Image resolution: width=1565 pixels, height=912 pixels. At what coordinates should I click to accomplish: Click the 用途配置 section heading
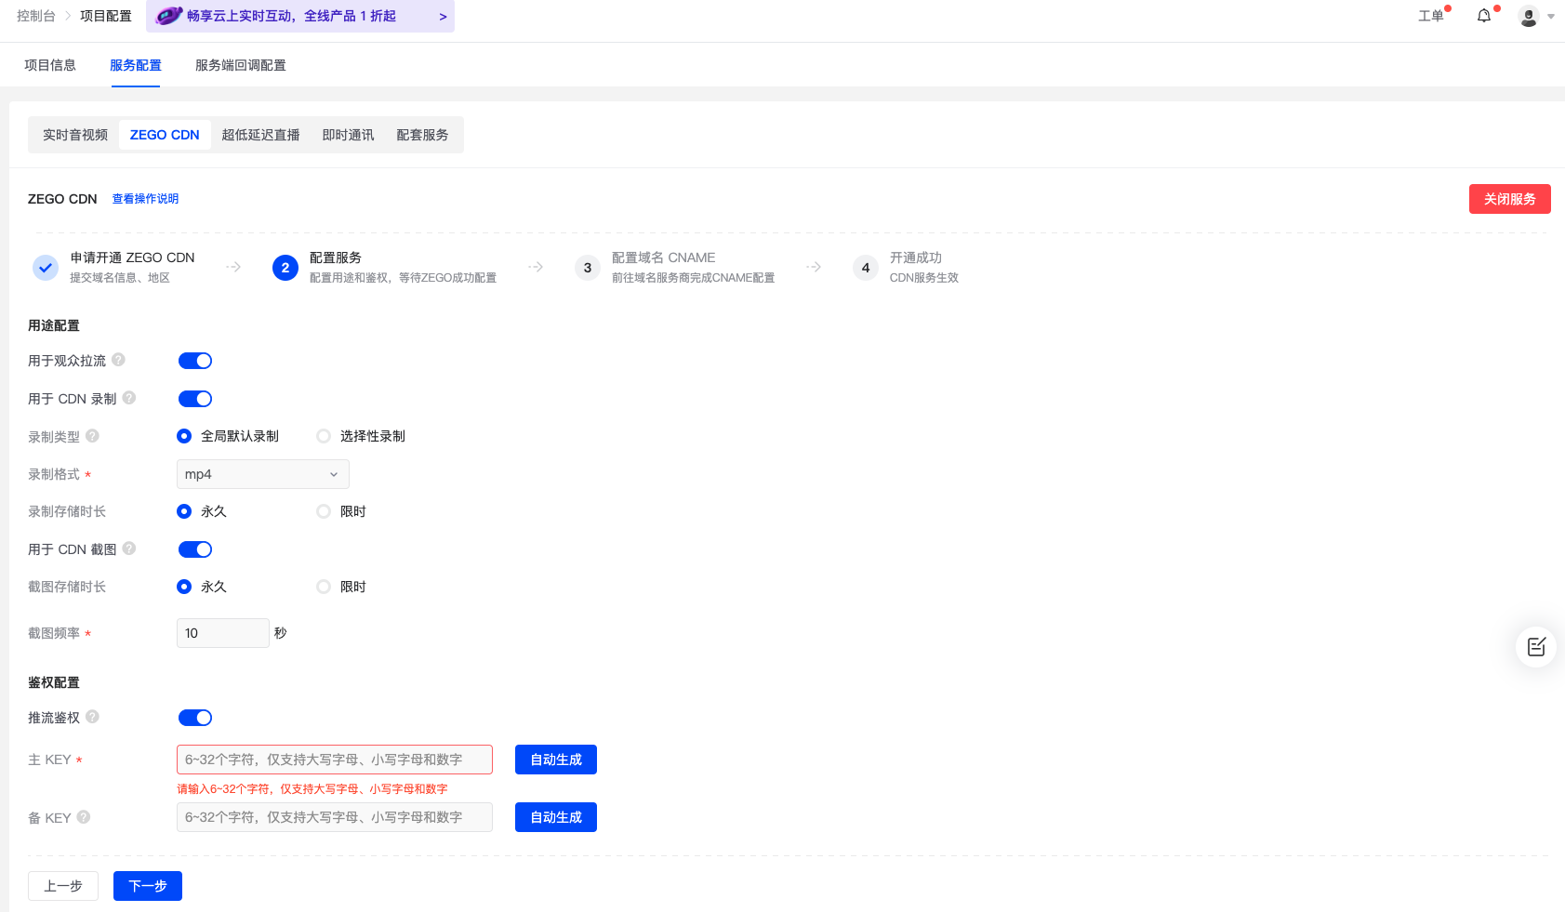(x=54, y=325)
